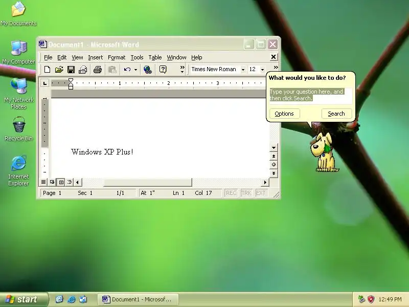
Task: Save the document with the floppy disk icon
Action: tap(71, 70)
